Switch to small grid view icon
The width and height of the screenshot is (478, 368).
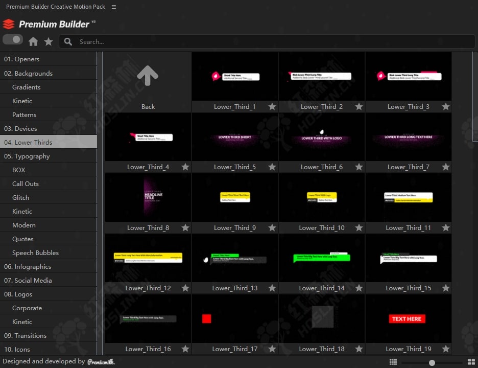click(393, 362)
